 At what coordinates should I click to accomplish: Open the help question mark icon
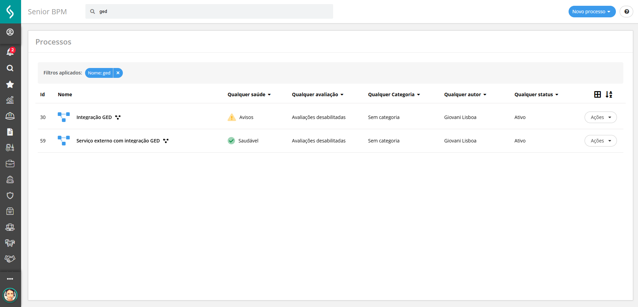[x=626, y=12]
